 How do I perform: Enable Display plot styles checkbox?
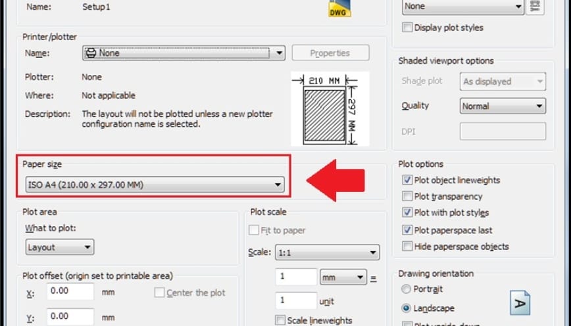pyautogui.click(x=407, y=28)
